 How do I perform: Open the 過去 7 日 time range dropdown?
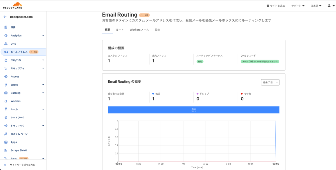[x=270, y=82]
